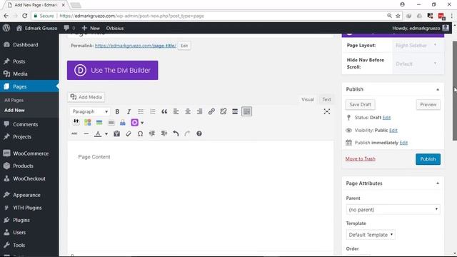Click the blue lock shortcode icon
This screenshot has height=257, width=457.
coord(123,123)
